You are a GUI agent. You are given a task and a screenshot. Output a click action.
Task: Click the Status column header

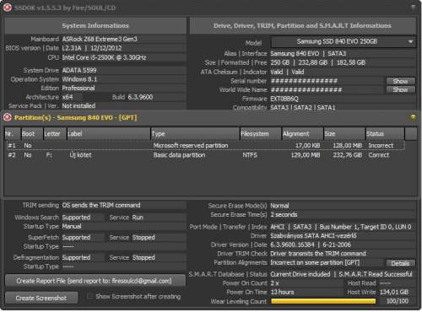[385, 134]
